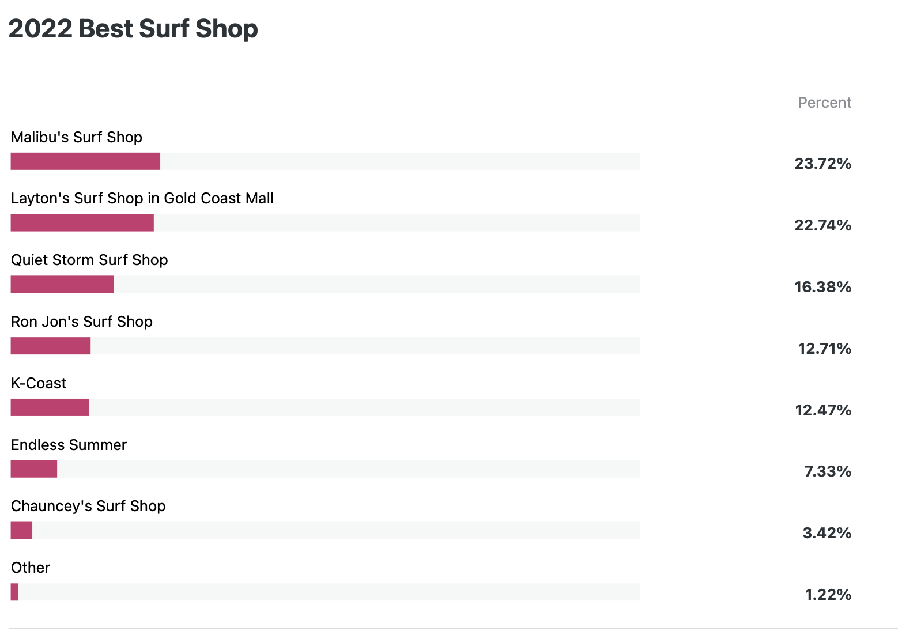
Task: Select the Endless Summer label
Action: [x=69, y=445]
